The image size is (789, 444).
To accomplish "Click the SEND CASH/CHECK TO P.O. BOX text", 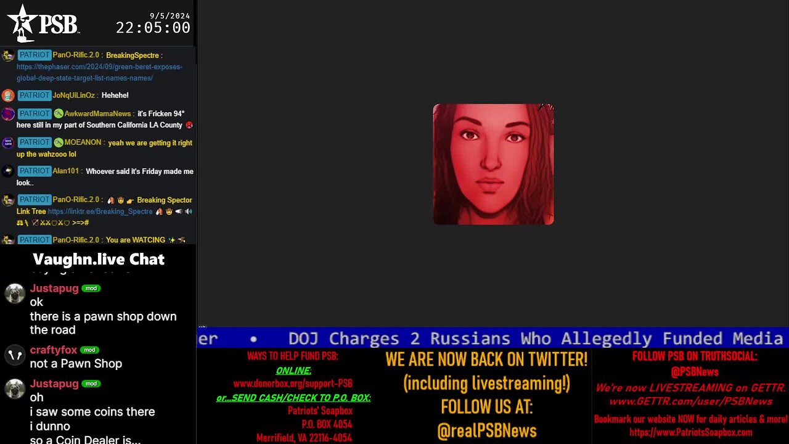I will (x=293, y=398).
